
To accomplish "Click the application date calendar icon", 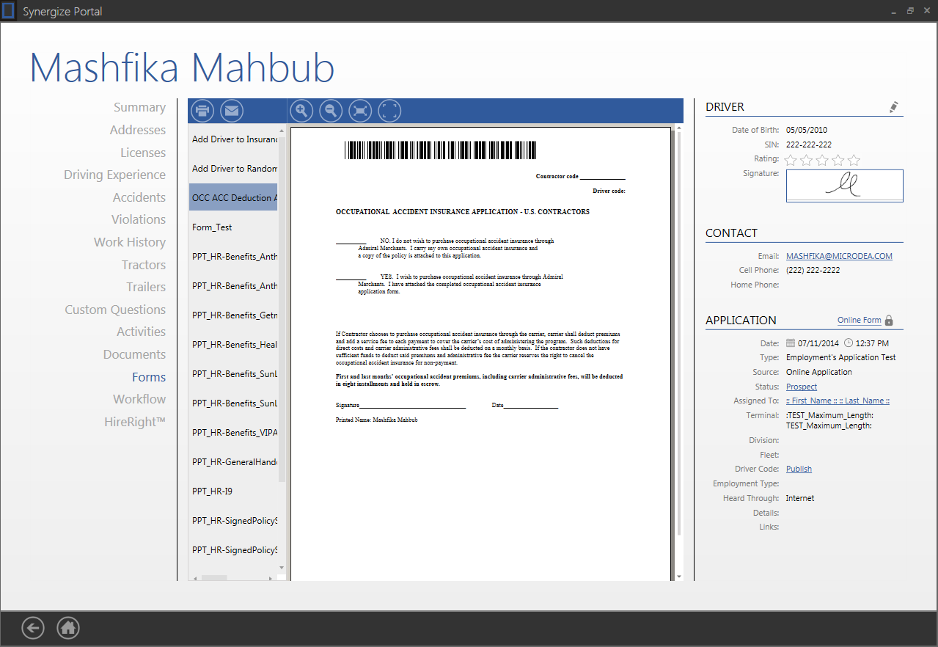I will 791,343.
